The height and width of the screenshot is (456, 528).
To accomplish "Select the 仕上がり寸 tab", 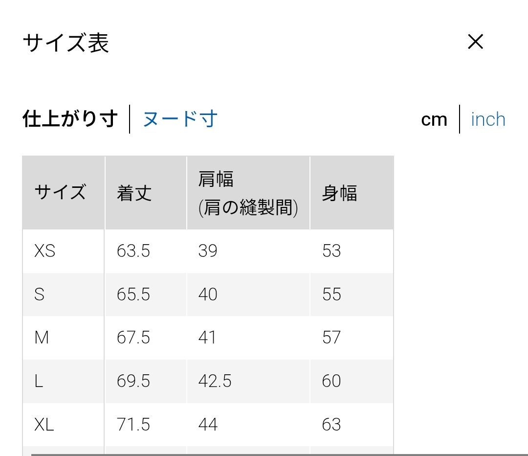I will coord(70,119).
